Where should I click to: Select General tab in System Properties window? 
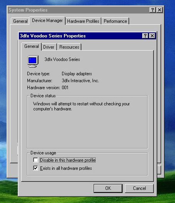(x=20, y=21)
